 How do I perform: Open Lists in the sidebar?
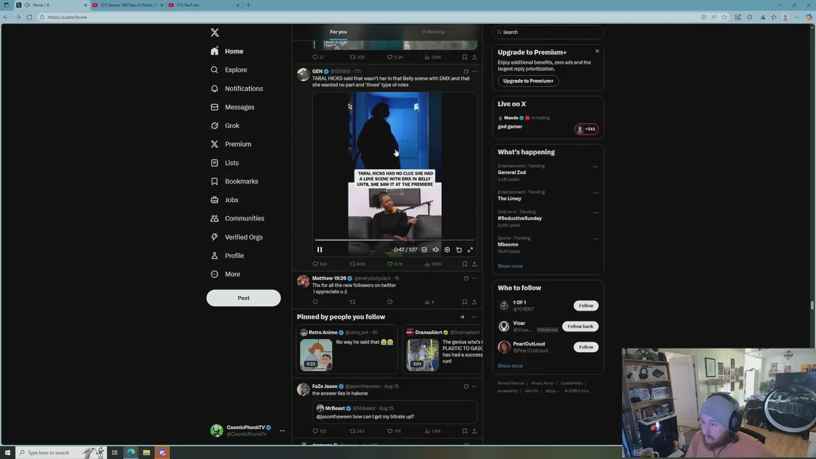pyautogui.click(x=224, y=163)
